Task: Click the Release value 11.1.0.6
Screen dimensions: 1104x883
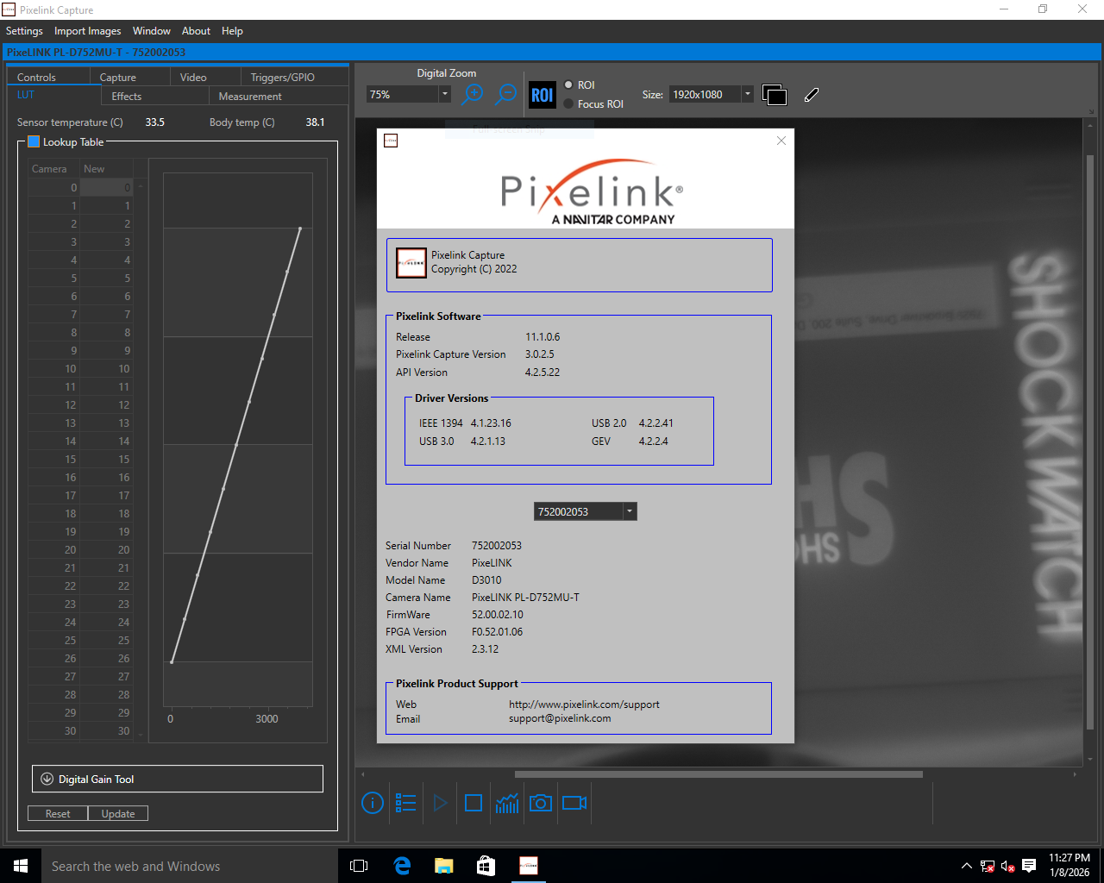Action: point(543,336)
